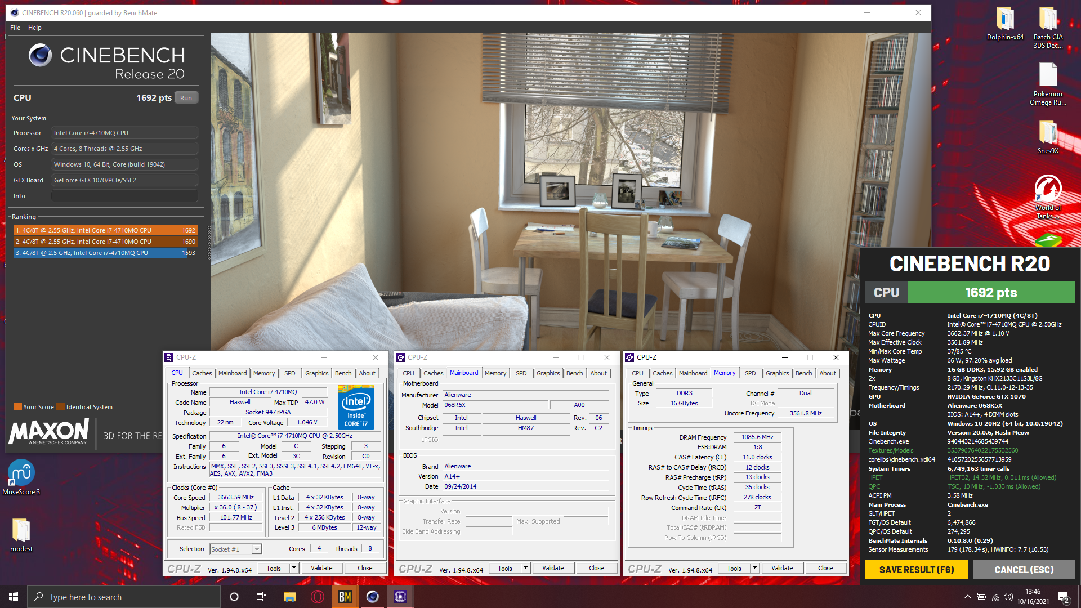This screenshot has width=1081, height=608.
Task: Open the Dolphin-x64 desktop folder
Action: (x=1005, y=19)
